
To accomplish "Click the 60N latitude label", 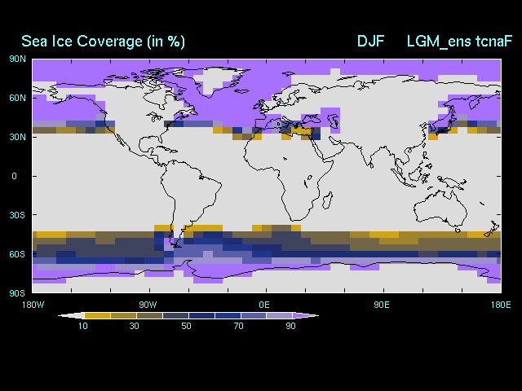I will coord(17,98).
